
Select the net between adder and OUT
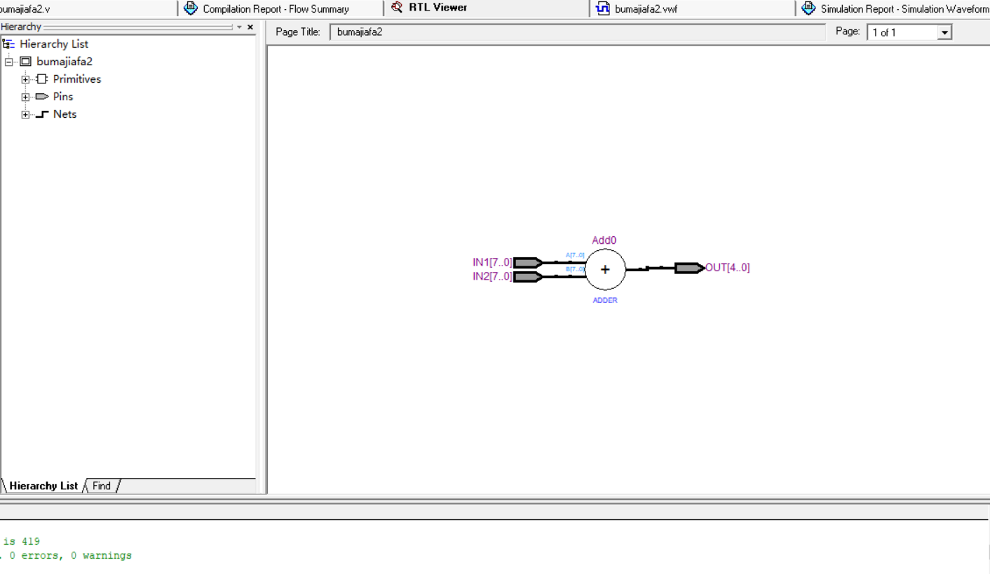coord(651,268)
